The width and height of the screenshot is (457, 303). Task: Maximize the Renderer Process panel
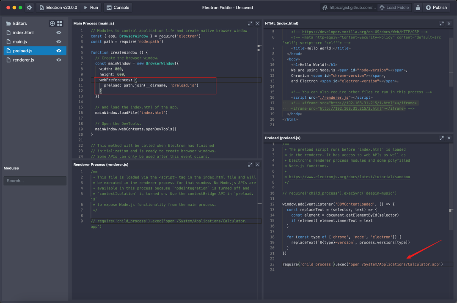[x=250, y=165]
